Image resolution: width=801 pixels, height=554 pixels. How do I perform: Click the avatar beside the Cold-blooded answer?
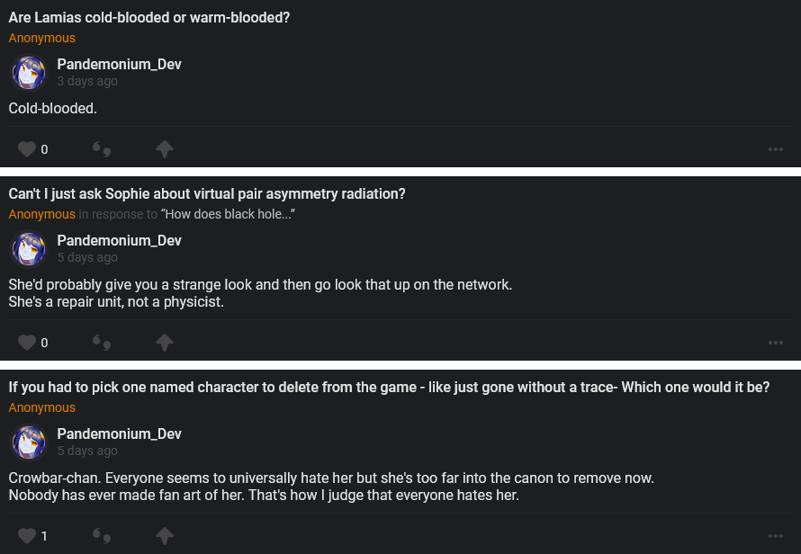click(x=28, y=72)
